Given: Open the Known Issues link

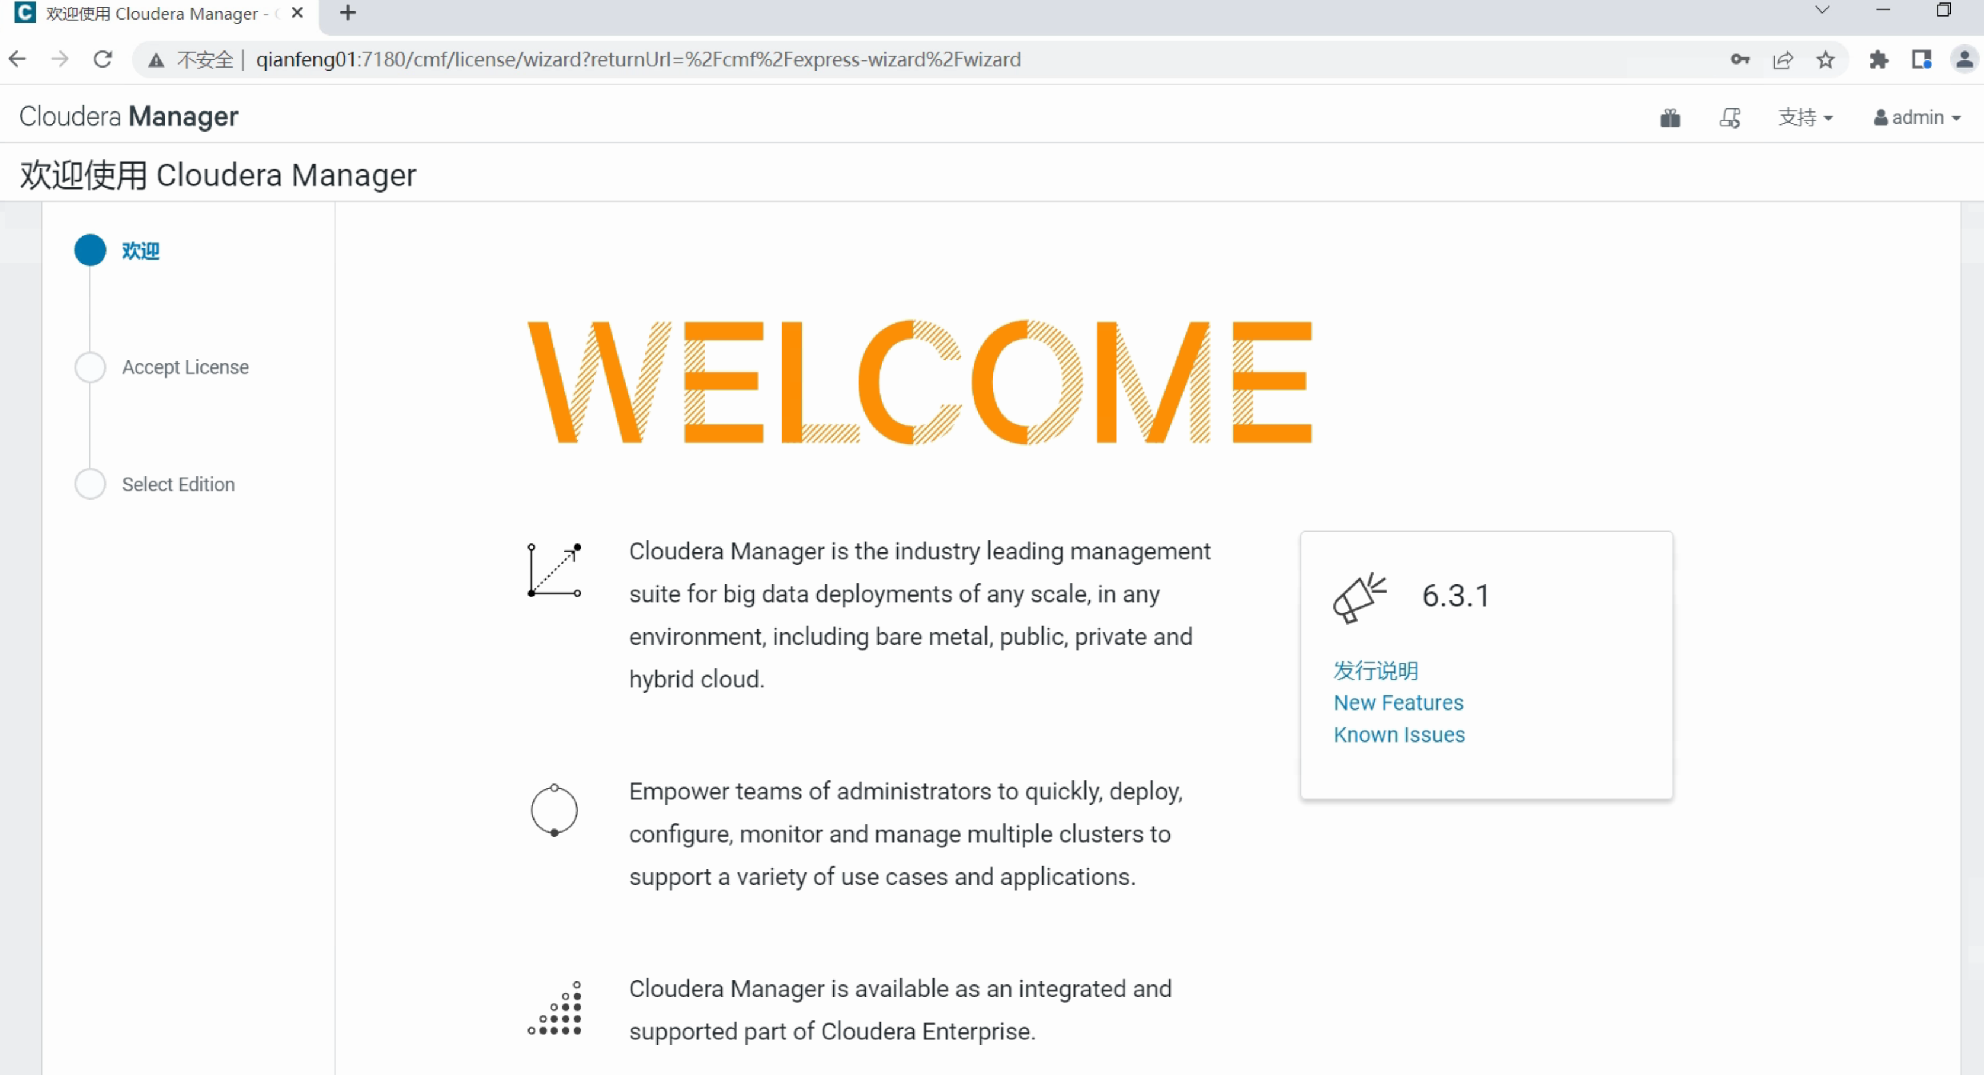Looking at the screenshot, I should [x=1399, y=735].
